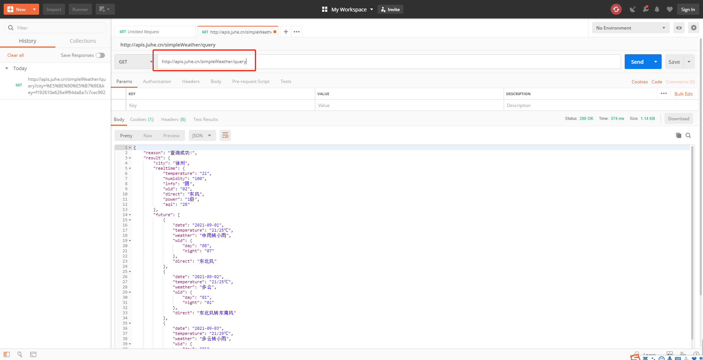This screenshot has height=360, width=703.
Task: Open the satellite capture requests icon
Action: 633,9
